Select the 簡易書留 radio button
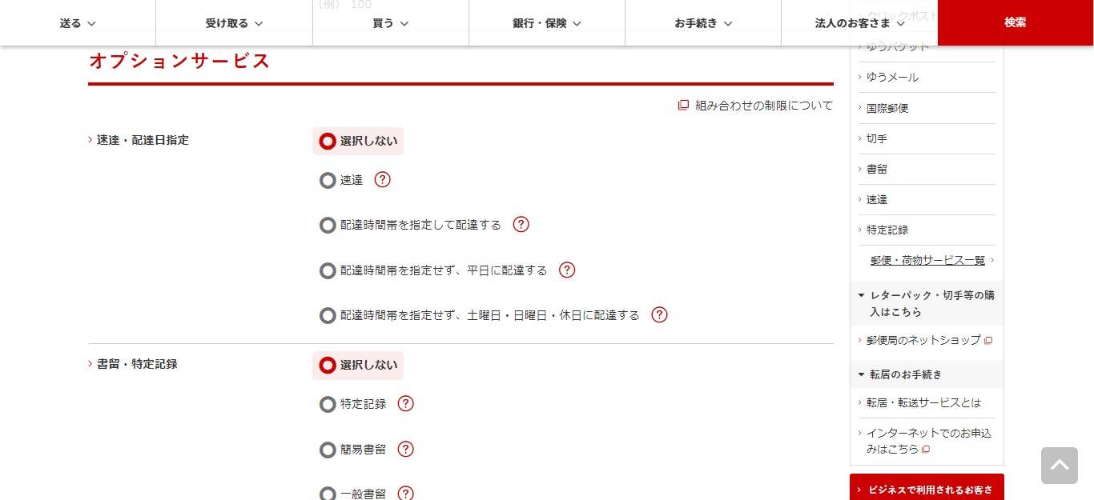This screenshot has width=1094, height=500. (x=328, y=450)
